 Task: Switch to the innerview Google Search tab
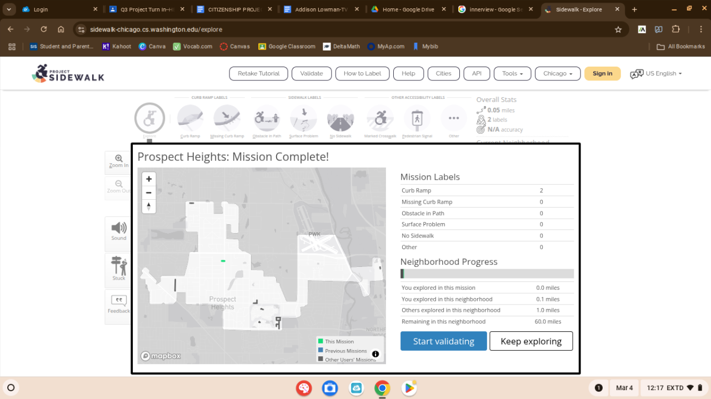tap(495, 9)
